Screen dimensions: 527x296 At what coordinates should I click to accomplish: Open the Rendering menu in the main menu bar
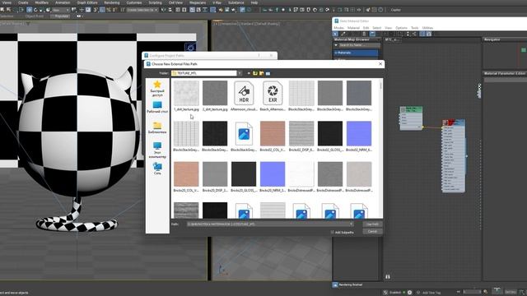[112, 2]
